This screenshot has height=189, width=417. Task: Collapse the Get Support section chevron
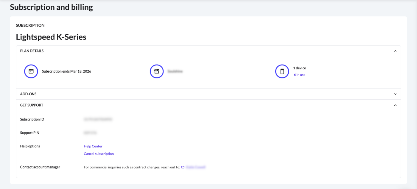[x=395, y=105]
